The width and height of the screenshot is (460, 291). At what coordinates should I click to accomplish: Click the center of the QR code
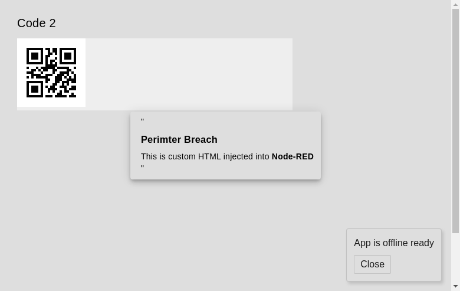[x=51, y=73]
